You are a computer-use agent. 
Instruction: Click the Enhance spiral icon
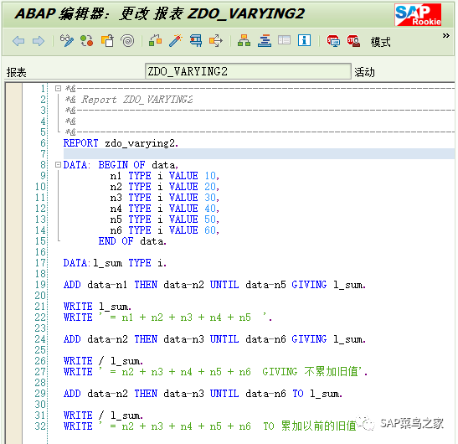(127, 40)
